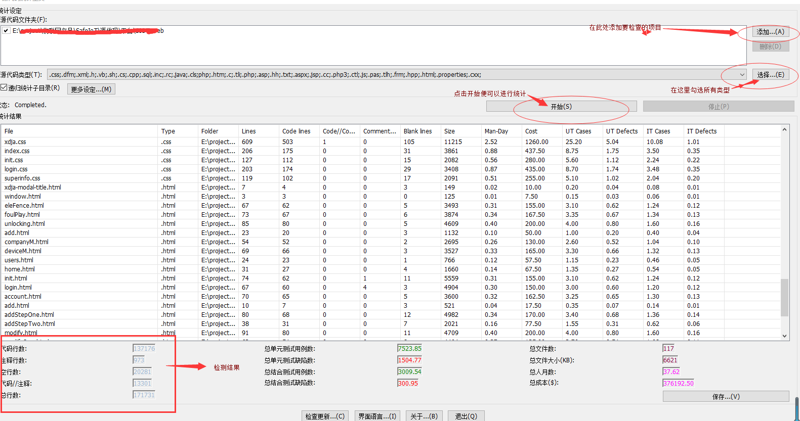This screenshot has width=800, height=421.
Task: Expand the 源代码类型 dropdown arrow
Action: (742, 75)
